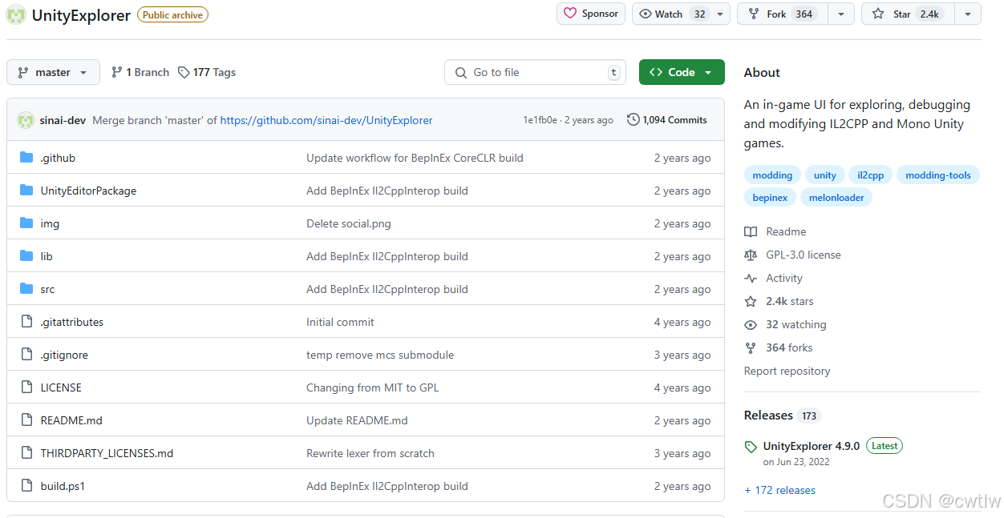View the 32 watching link
The image size is (1004, 518).
(x=786, y=324)
